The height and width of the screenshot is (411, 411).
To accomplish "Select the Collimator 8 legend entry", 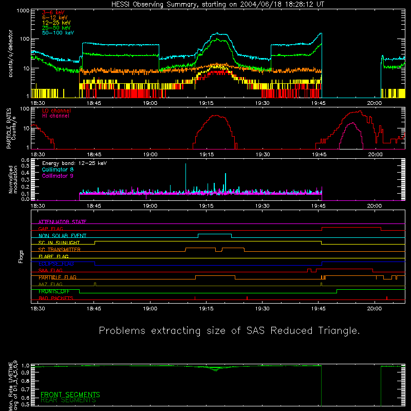I will (x=58, y=170).
